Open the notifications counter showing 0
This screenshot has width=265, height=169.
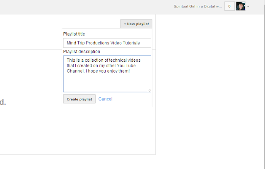click(x=229, y=6)
